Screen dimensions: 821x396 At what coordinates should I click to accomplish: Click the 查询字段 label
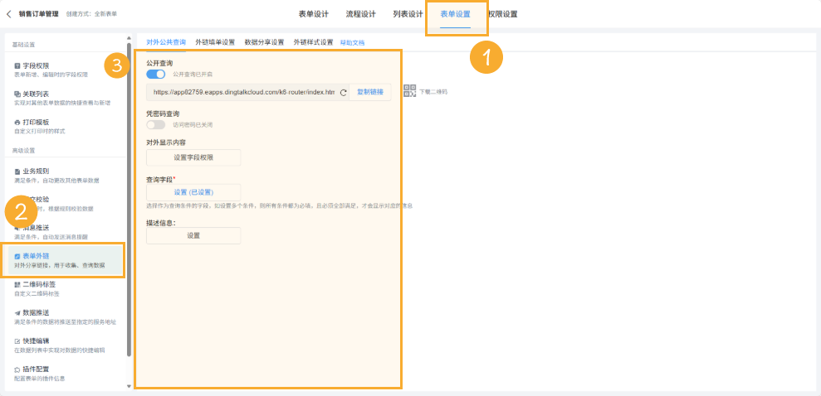pyautogui.click(x=159, y=179)
